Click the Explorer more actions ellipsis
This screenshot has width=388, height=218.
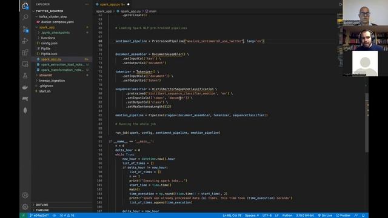coord(87,4)
